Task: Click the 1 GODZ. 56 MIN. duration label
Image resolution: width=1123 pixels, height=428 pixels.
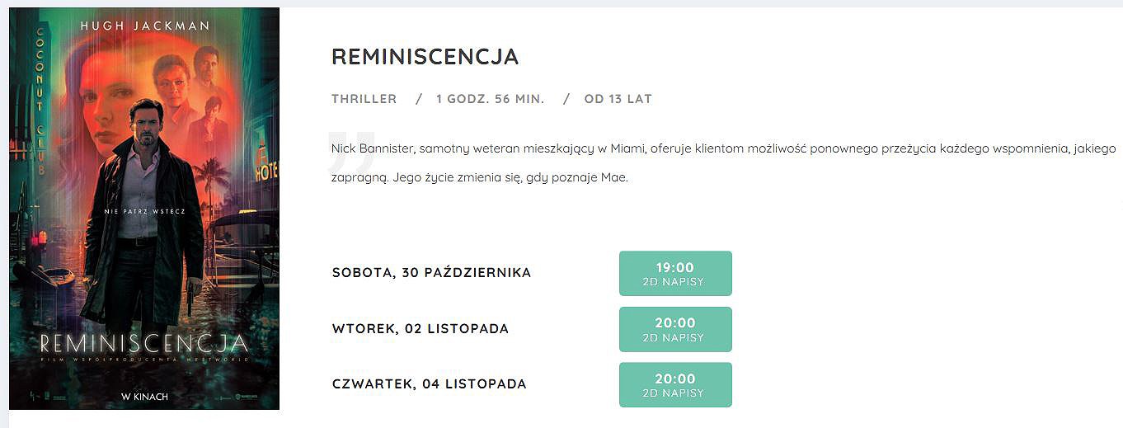Action: click(x=490, y=99)
